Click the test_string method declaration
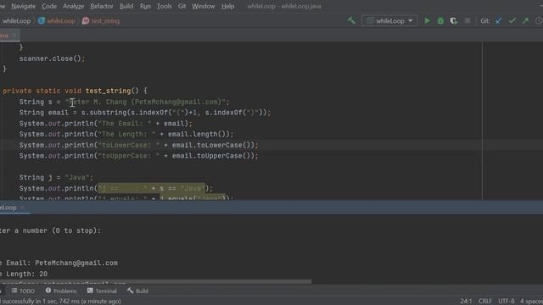Viewport: 543px width, 305px height. coord(75,91)
